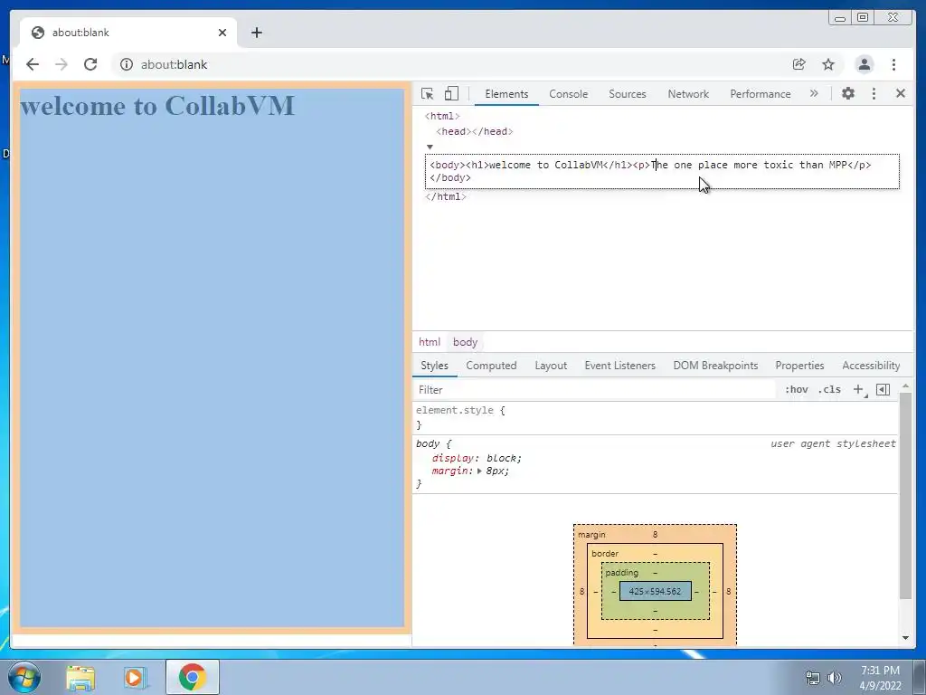Screen dimensions: 926x695
Task: Select the closing </html> tag row
Action: pos(446,196)
